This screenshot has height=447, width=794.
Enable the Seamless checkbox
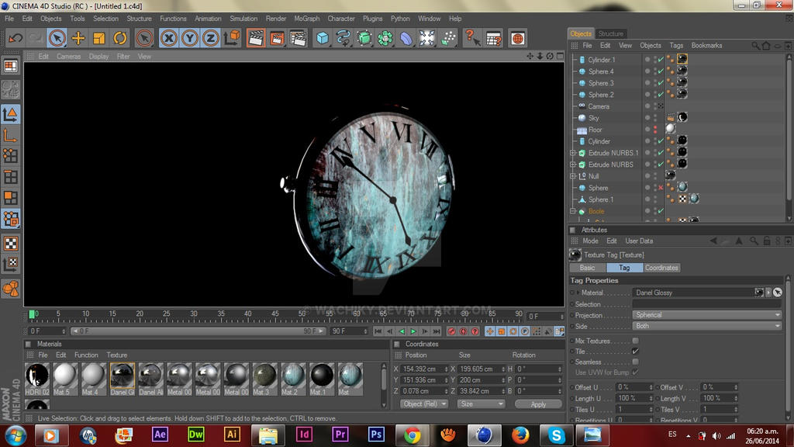pyautogui.click(x=635, y=362)
